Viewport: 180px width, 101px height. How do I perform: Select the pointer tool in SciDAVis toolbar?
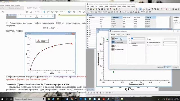pyautogui.click(x=141, y=9)
